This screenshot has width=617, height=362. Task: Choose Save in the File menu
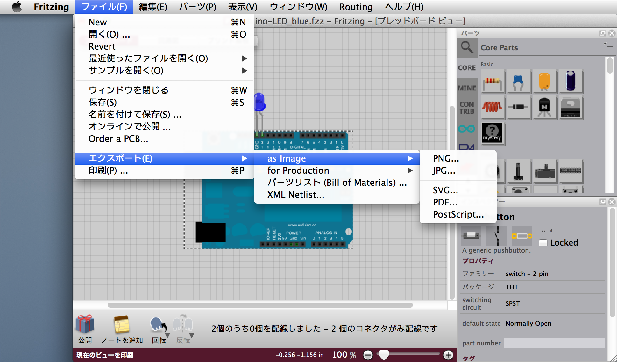click(x=164, y=102)
